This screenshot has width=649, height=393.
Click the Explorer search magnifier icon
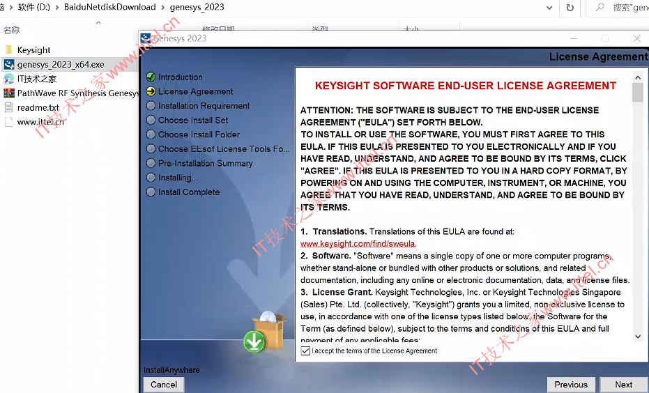point(600,7)
